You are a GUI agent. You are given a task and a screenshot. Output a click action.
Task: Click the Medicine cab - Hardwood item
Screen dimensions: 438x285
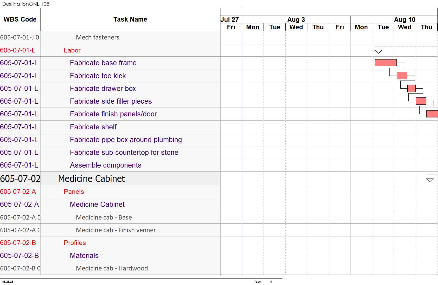coord(112,268)
